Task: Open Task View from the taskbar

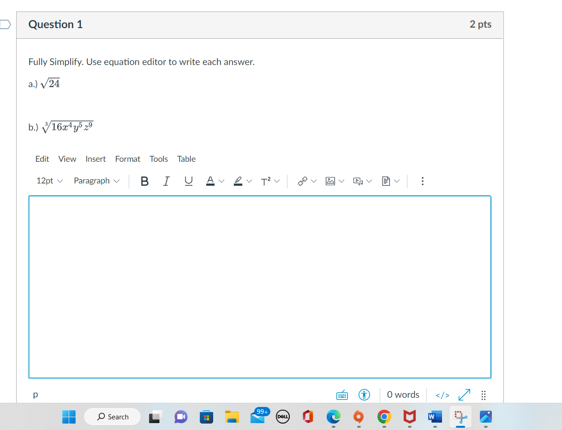Action: pos(156,417)
